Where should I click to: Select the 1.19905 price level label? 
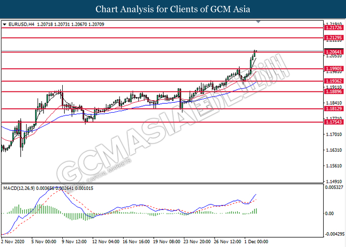pos(334,69)
